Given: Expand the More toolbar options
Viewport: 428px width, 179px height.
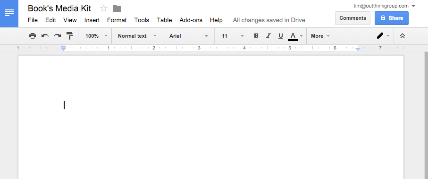Looking at the screenshot, I should click(x=320, y=36).
